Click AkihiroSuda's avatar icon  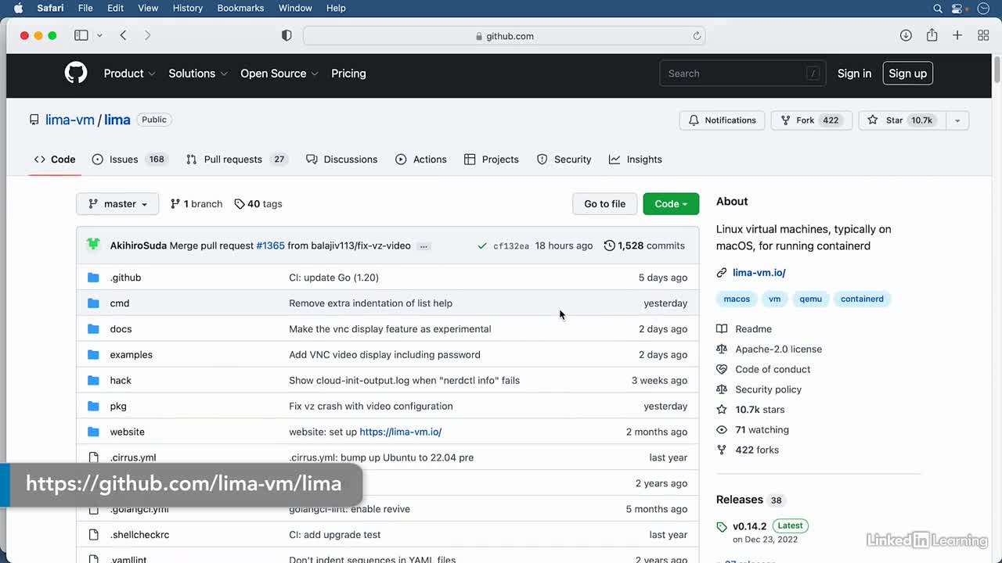93,245
